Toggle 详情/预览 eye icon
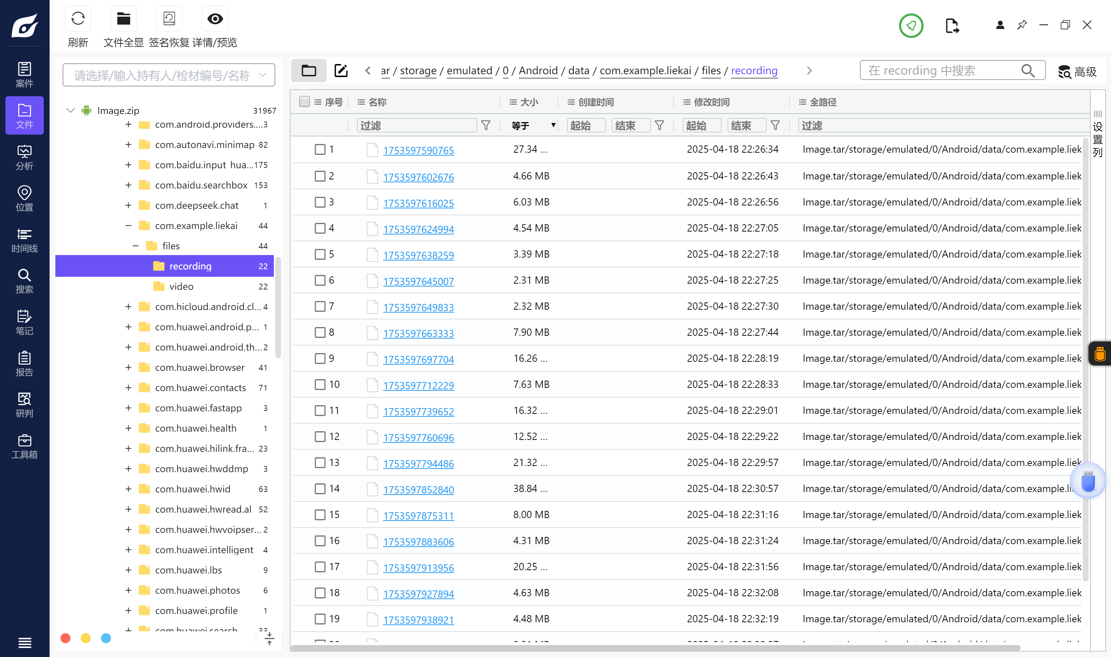The width and height of the screenshot is (1111, 657). pos(215,18)
